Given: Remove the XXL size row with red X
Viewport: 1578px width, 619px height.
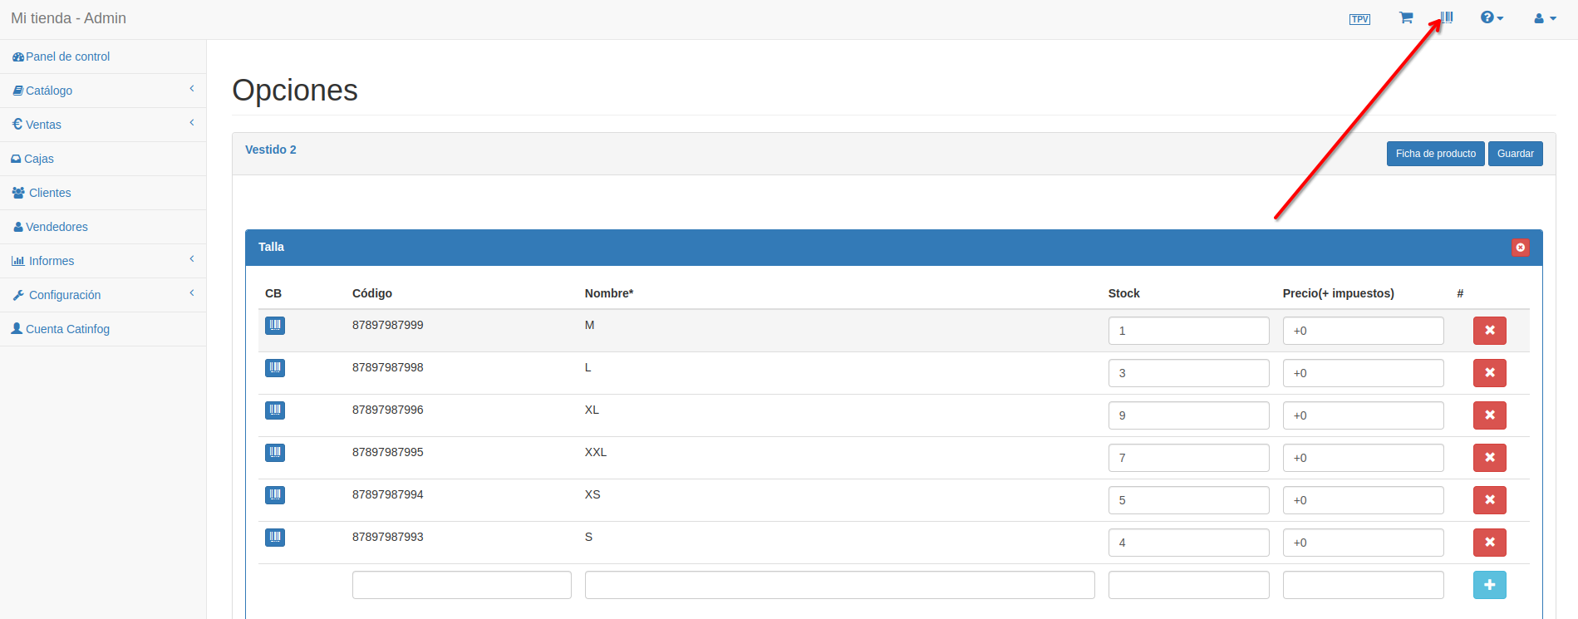Looking at the screenshot, I should (1489, 458).
